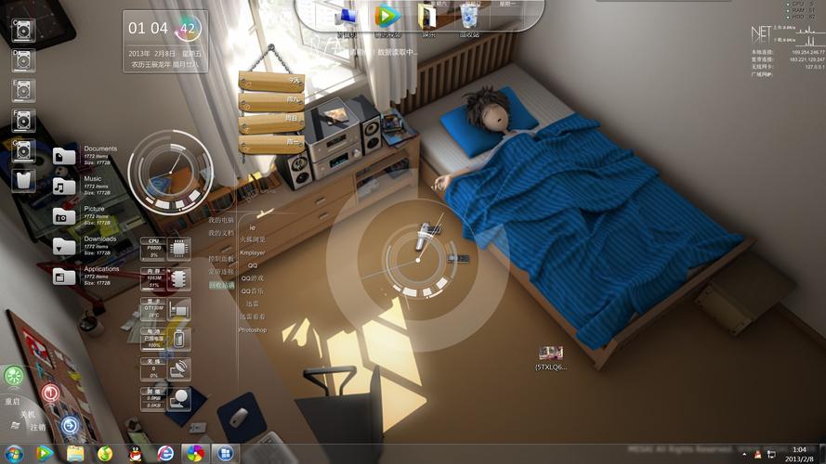Open the Downloads folder shortcut
Viewport: 826px width, 464px height.
pyautogui.click(x=64, y=246)
